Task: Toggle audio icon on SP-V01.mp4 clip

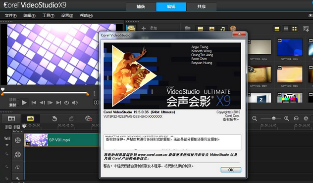Action: [x=28, y=144]
